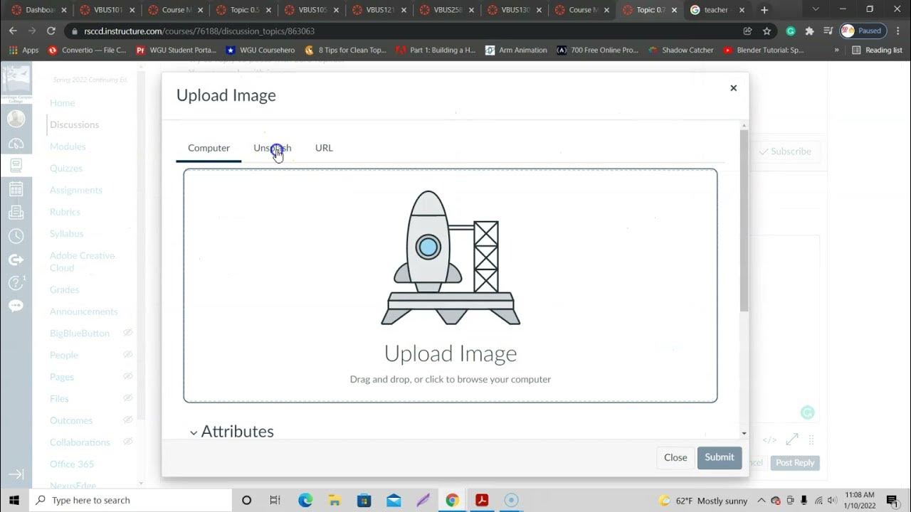Toggle Files visibility eye icon

coord(128,398)
